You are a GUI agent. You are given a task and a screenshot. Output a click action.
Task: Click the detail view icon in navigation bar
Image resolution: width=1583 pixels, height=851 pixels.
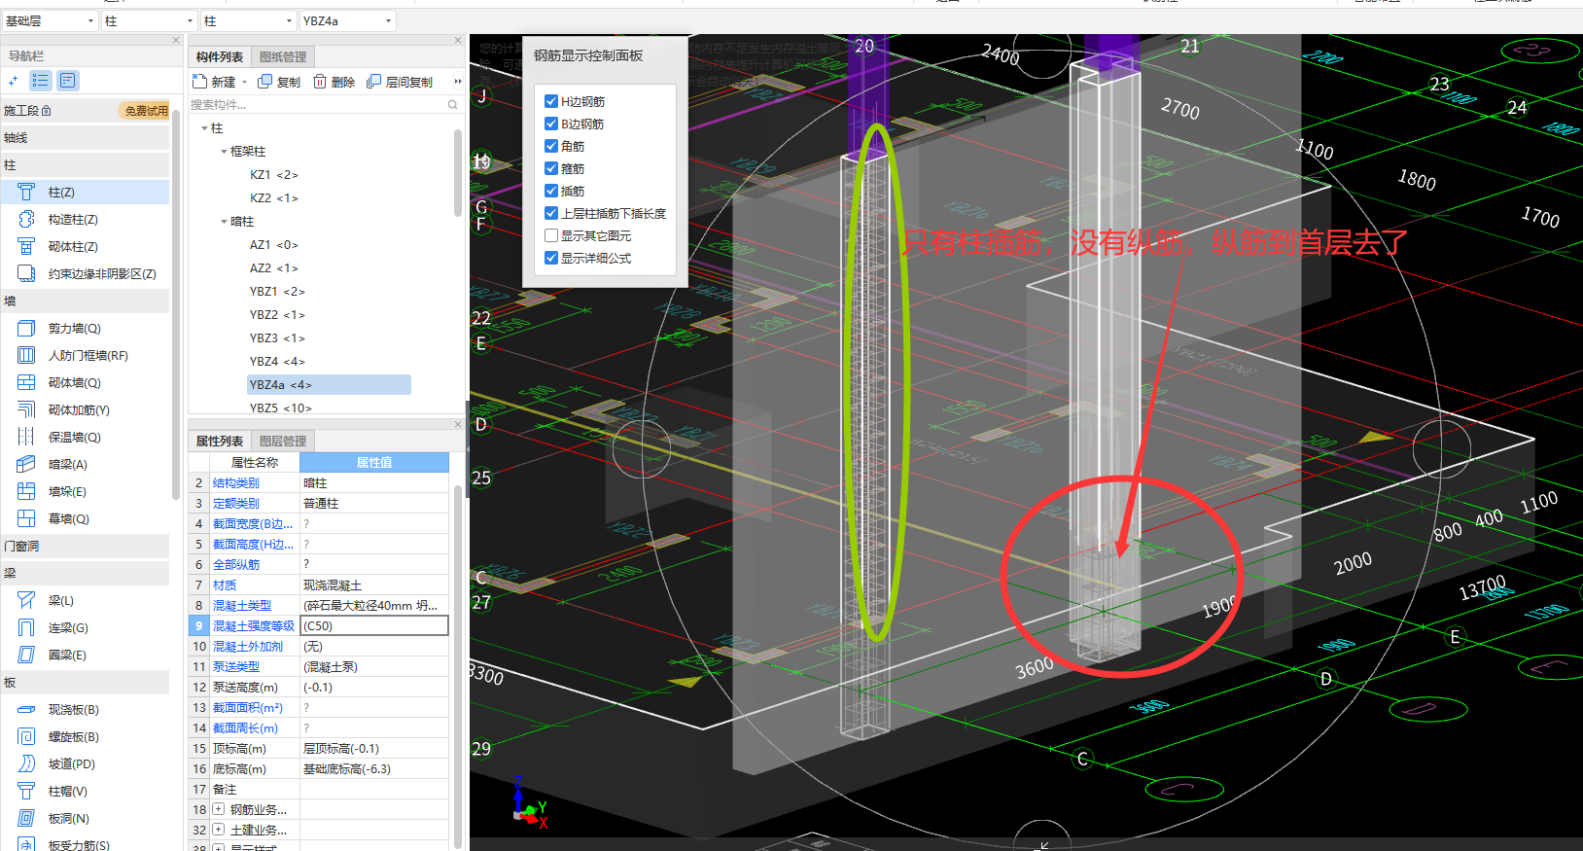(x=67, y=81)
